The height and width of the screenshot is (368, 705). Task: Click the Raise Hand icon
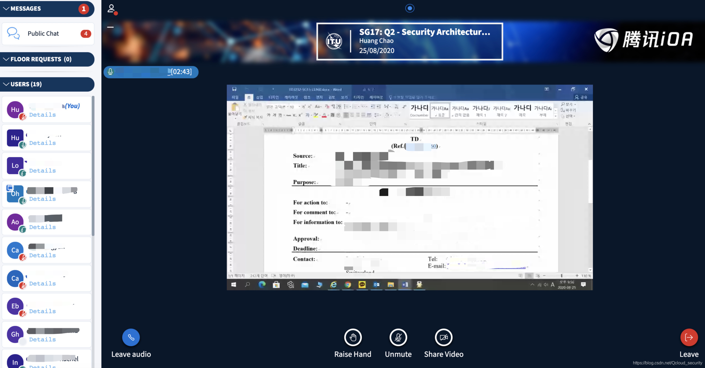coord(353,337)
